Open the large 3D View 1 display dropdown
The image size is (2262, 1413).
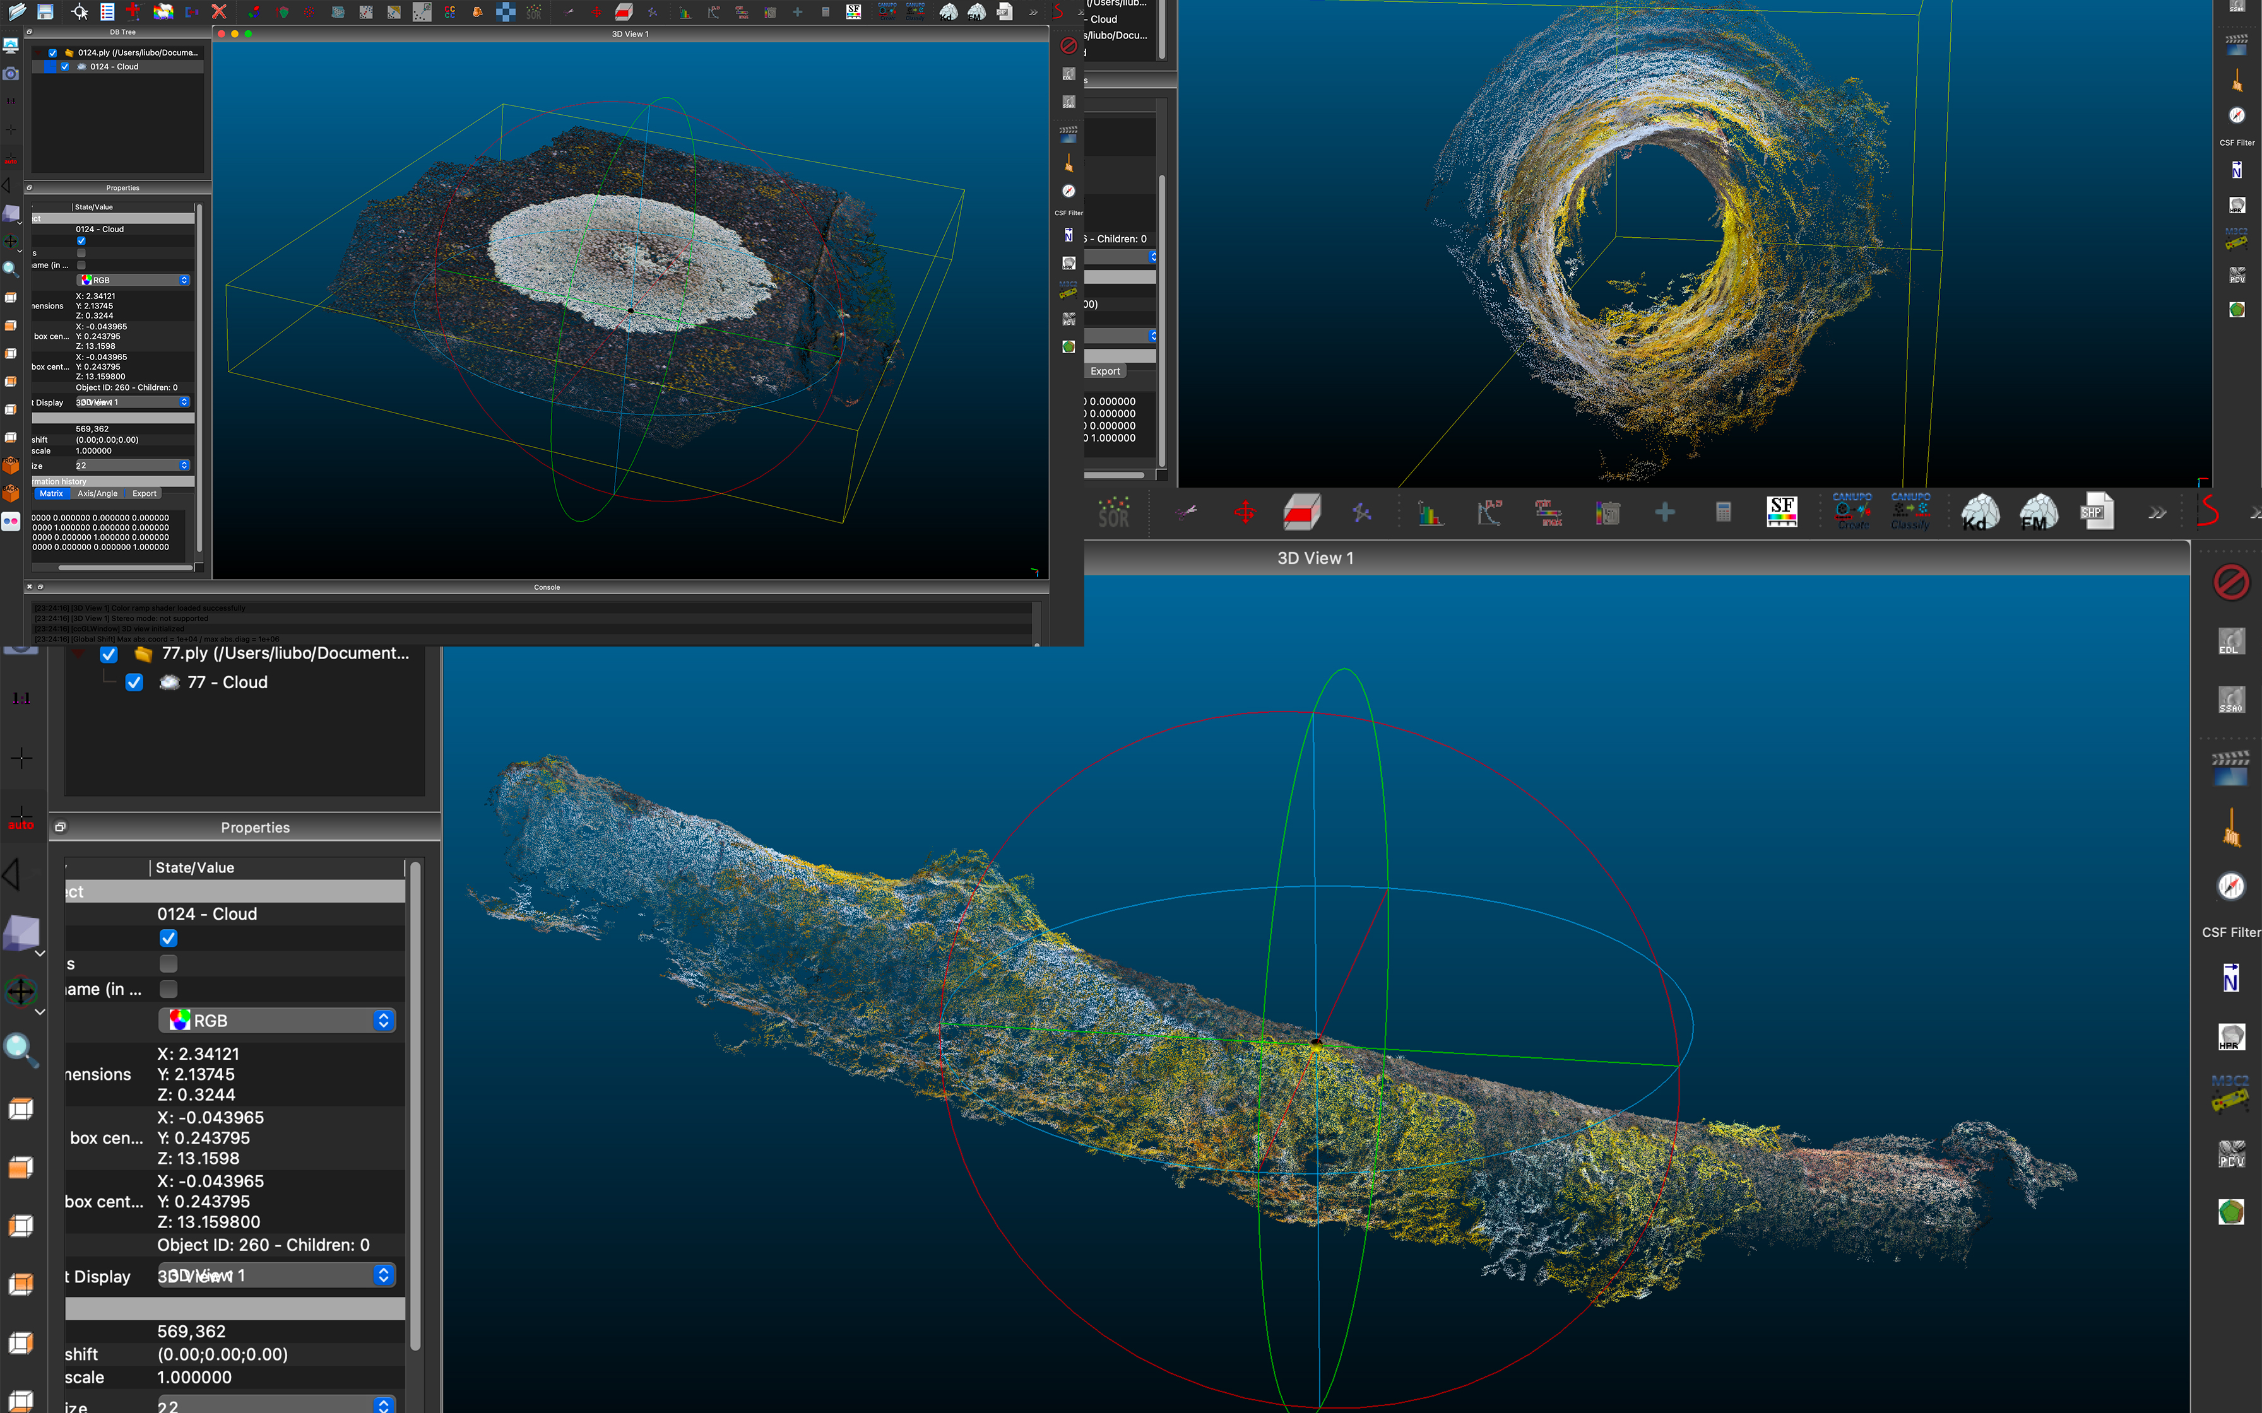pos(276,1275)
